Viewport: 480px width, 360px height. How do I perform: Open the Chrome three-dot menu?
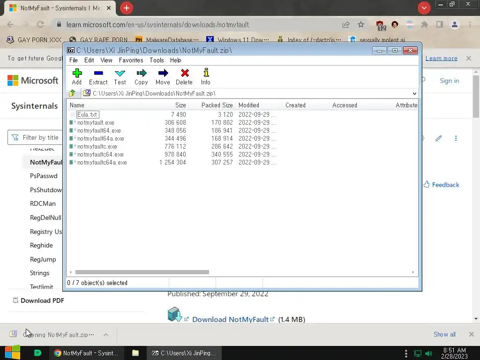pyautogui.click(x=470, y=24)
